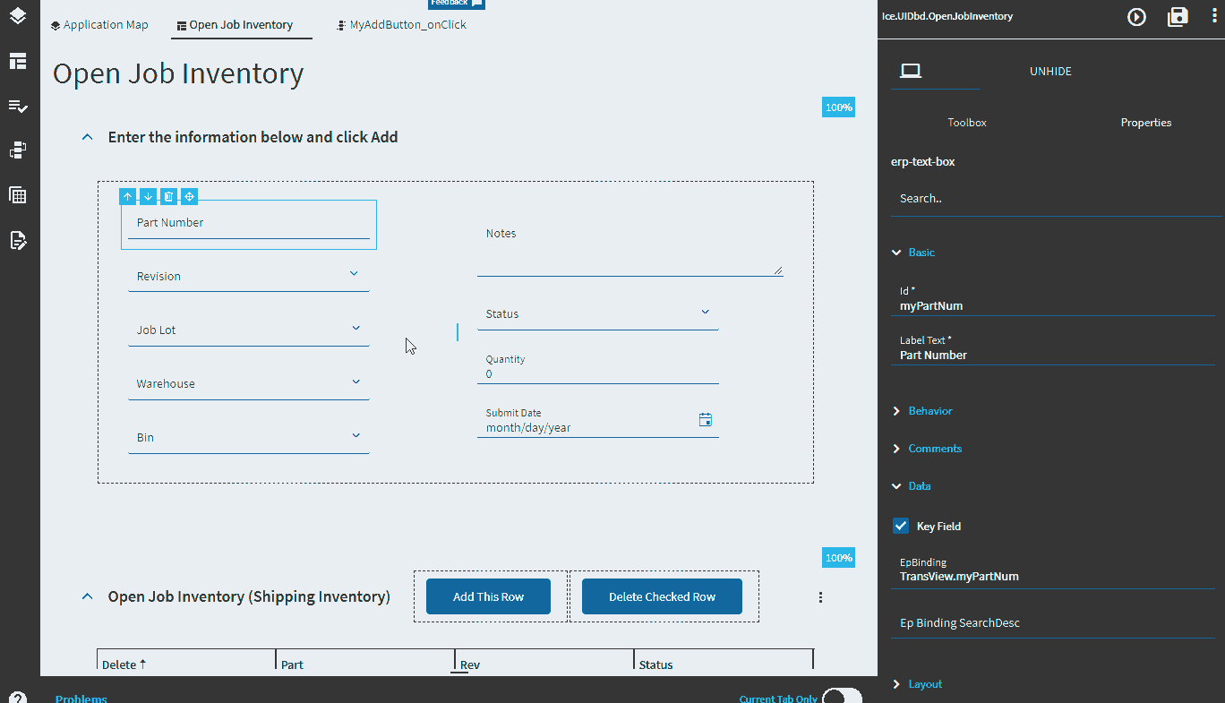Select the Layers panel icon in the sidebar
Screen dimensions: 1225x703
(18, 15)
